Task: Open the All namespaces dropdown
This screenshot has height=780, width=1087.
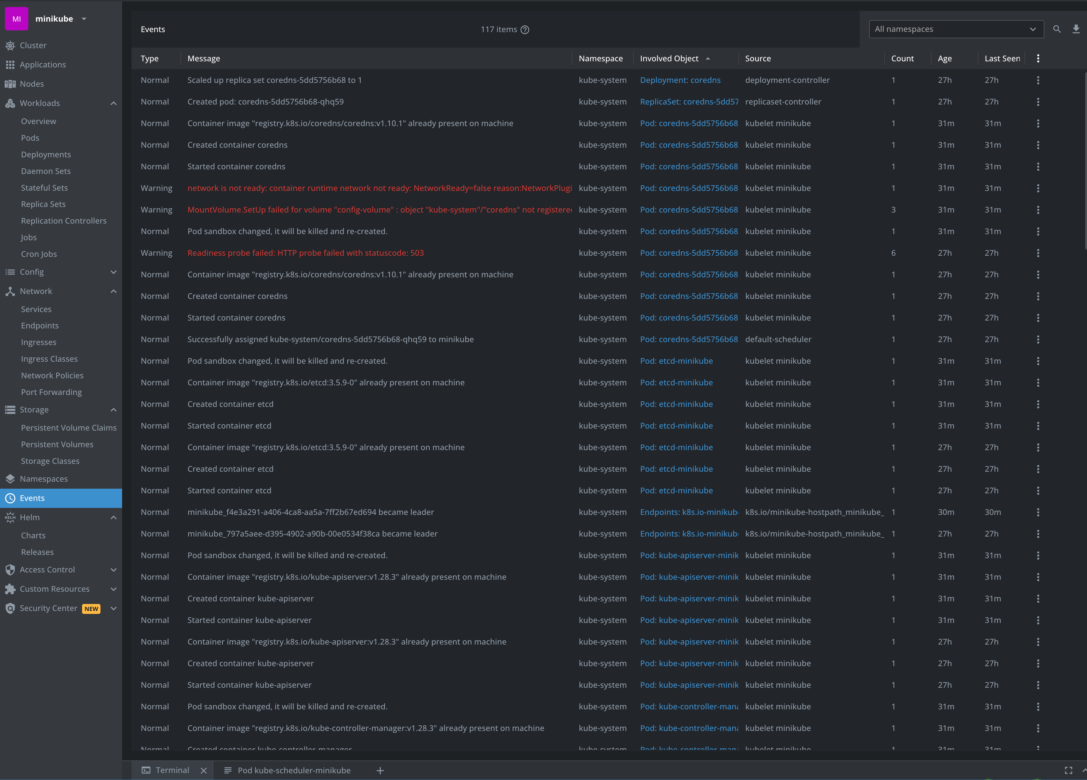Action: pos(956,29)
